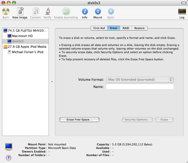The width and height of the screenshot is (188, 163).
Task: Click the Eject toolbar icon
Action: click(111, 11)
